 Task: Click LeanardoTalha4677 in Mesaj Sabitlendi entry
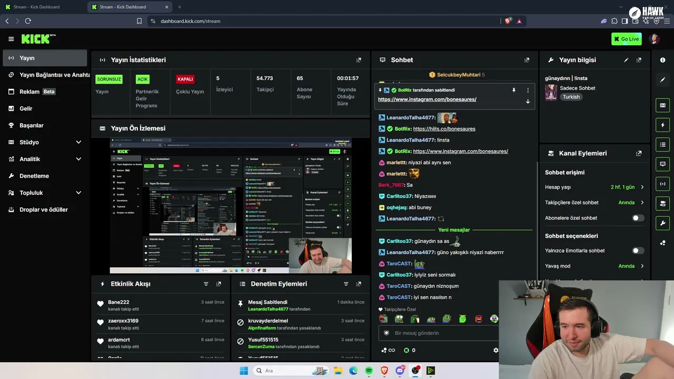(x=268, y=309)
